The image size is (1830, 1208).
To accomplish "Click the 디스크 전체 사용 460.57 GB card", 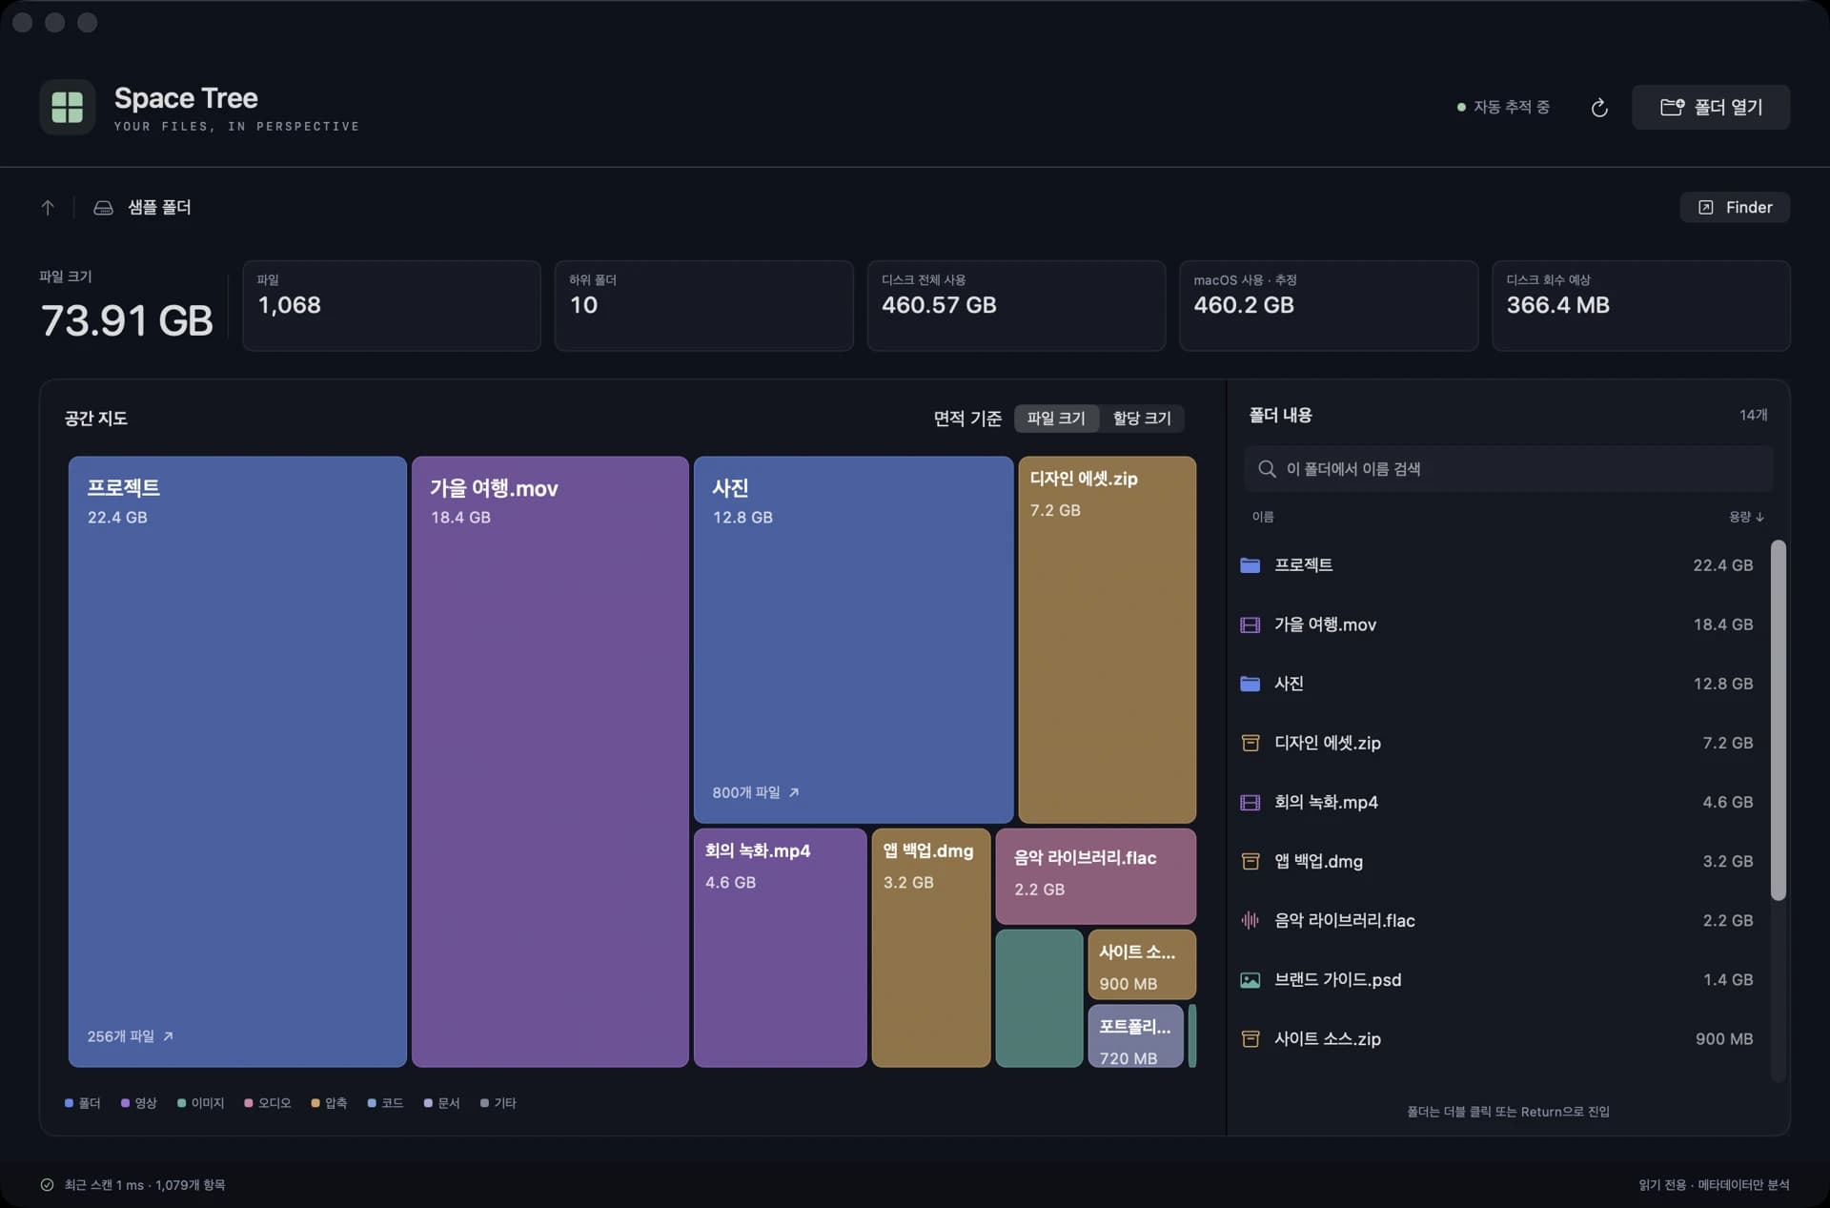I will coord(1016,306).
